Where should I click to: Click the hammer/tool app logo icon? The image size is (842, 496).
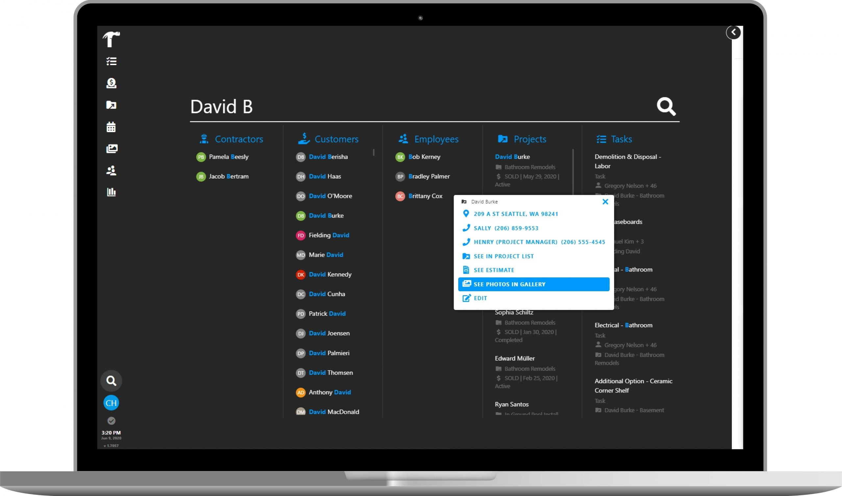(x=111, y=39)
